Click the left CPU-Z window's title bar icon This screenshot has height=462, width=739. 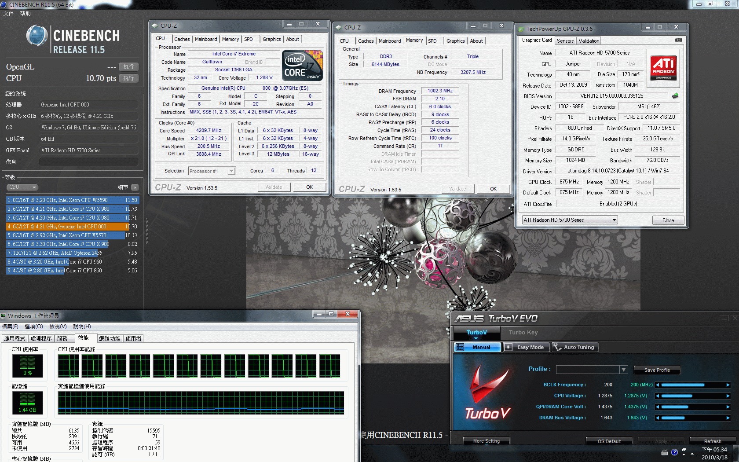[x=155, y=26]
